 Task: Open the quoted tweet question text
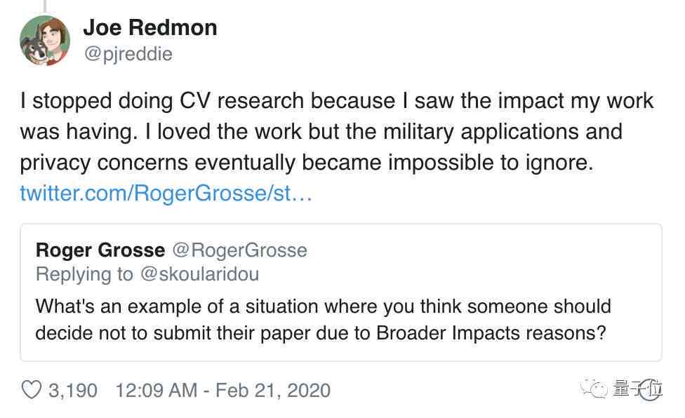[324, 319]
